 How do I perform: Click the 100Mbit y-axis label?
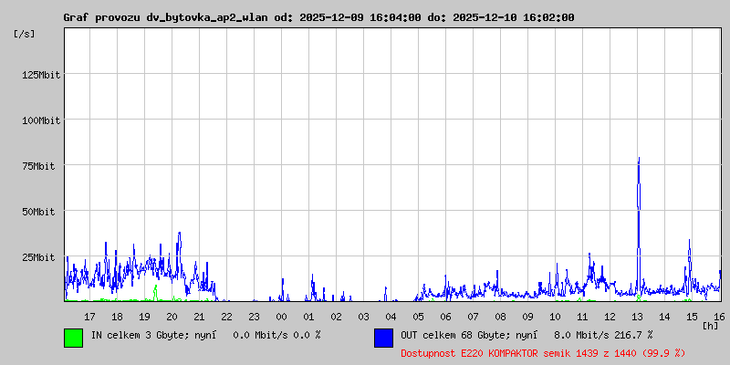41,120
